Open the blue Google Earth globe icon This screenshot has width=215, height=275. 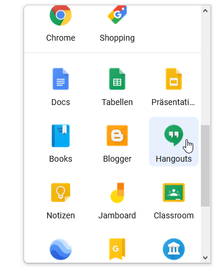click(x=61, y=249)
